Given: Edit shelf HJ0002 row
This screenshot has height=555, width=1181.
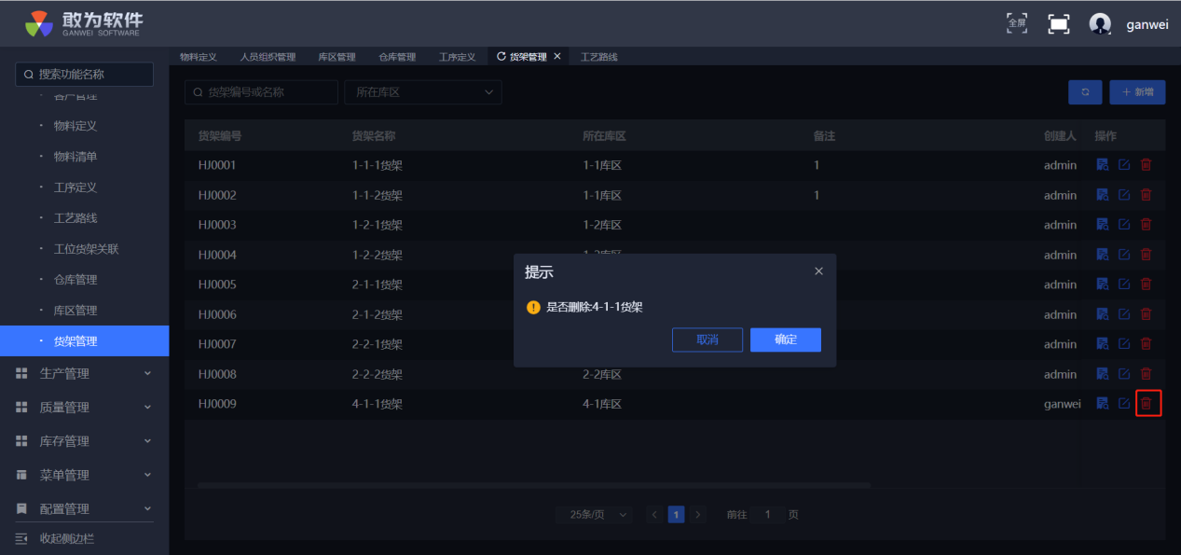Looking at the screenshot, I should click(x=1124, y=195).
